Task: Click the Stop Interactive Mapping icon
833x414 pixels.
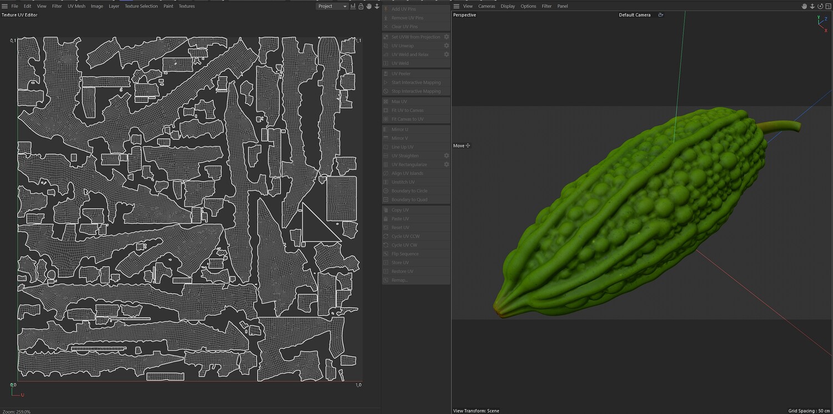Action: click(x=386, y=91)
